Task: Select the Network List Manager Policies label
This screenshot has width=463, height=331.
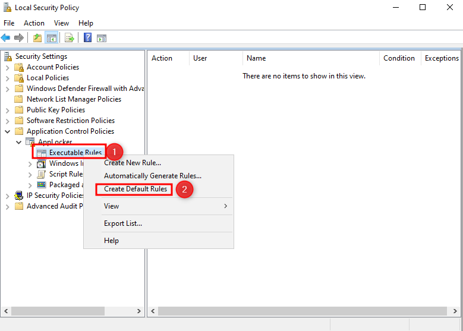Action: tap(74, 99)
